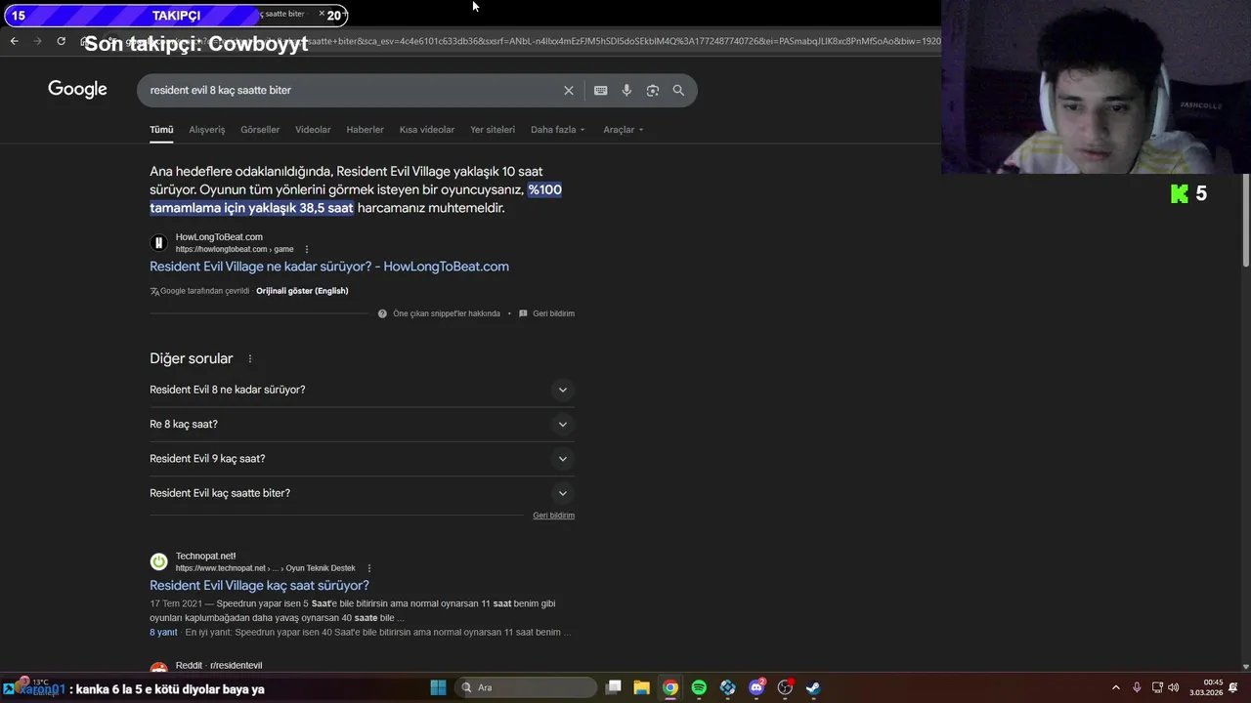Reload the page with the refresh icon
Image resolution: width=1251 pixels, height=703 pixels.
61,41
